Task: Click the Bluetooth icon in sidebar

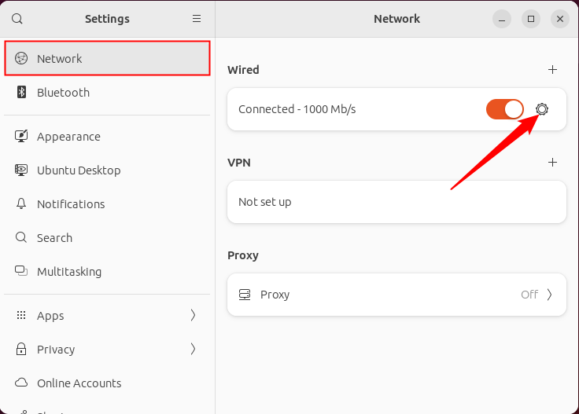Action: pyautogui.click(x=22, y=93)
